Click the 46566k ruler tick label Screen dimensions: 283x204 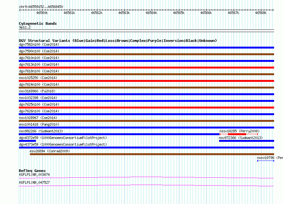tap(206, 13)
